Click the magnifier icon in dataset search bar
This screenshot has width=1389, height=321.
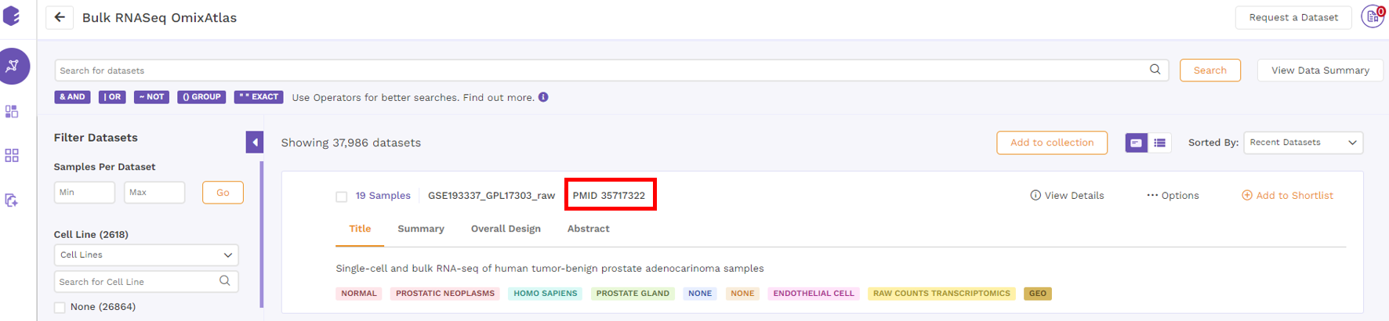(x=1155, y=70)
